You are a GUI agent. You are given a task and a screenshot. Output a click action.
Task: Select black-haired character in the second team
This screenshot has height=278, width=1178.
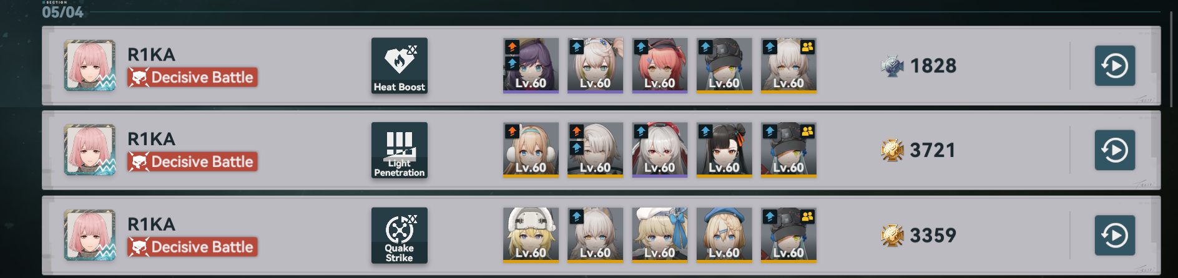[724, 150]
